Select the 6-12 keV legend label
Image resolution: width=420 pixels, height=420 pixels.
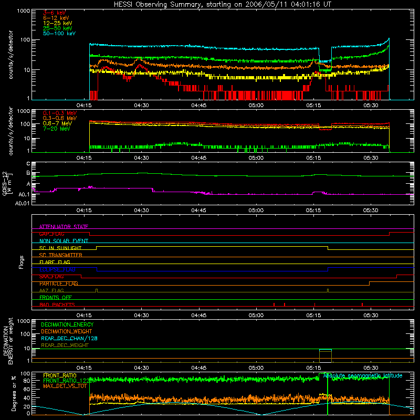tap(56, 18)
